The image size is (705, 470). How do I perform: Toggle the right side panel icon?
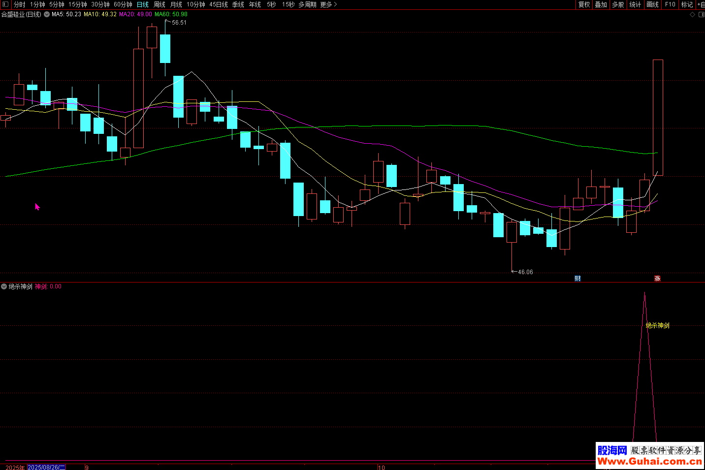[x=701, y=15]
